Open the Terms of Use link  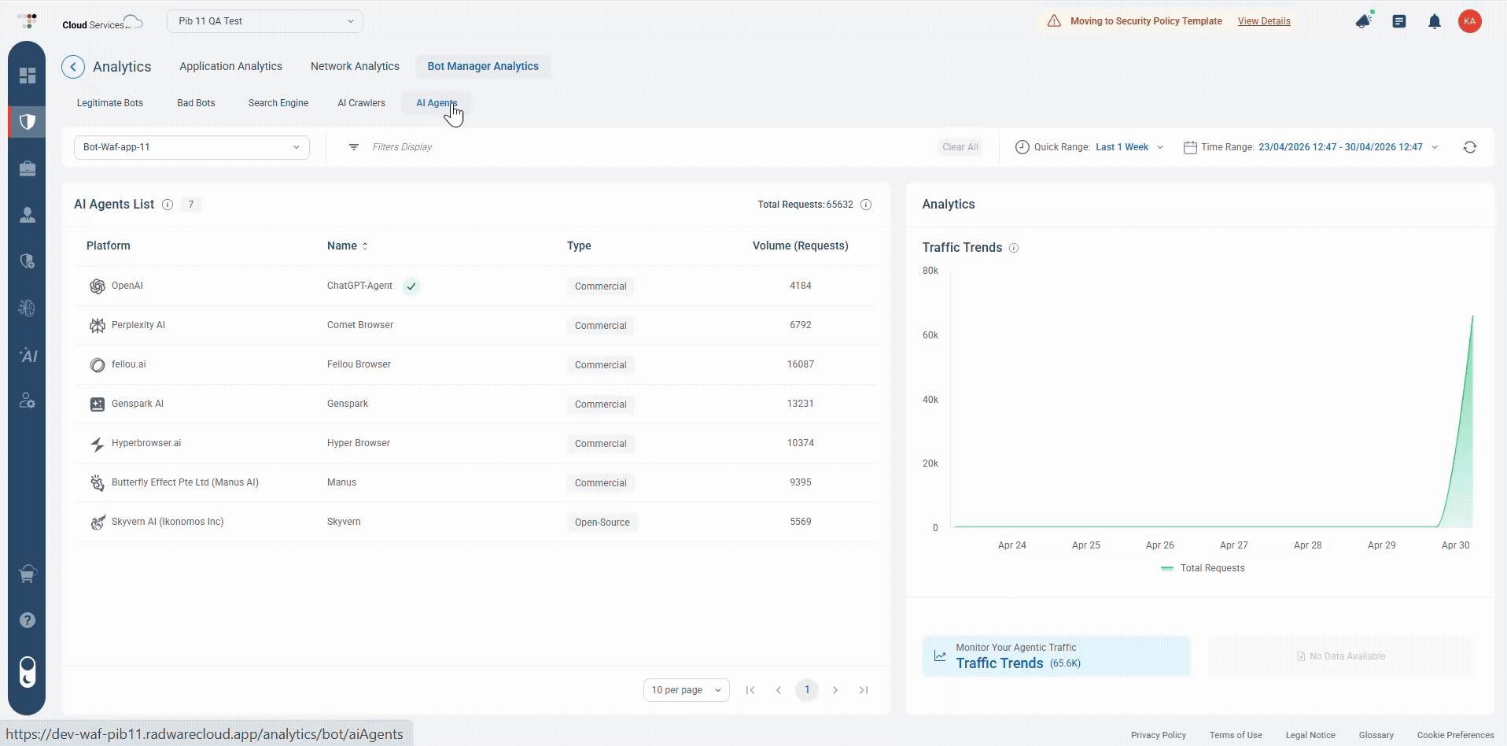pos(1236,735)
